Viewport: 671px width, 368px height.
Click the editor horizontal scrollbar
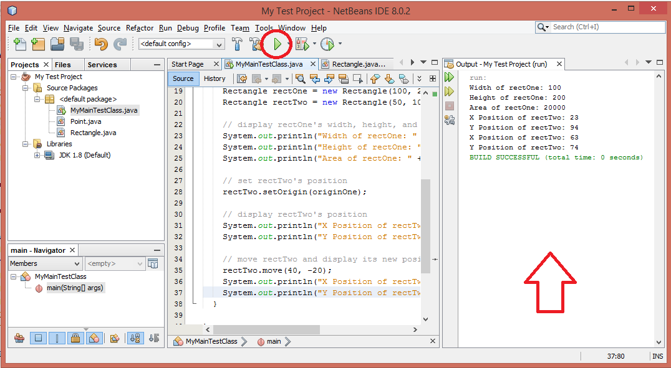[266, 329]
